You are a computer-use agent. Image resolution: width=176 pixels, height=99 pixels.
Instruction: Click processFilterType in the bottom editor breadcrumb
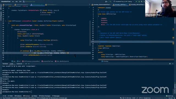point(47,61)
